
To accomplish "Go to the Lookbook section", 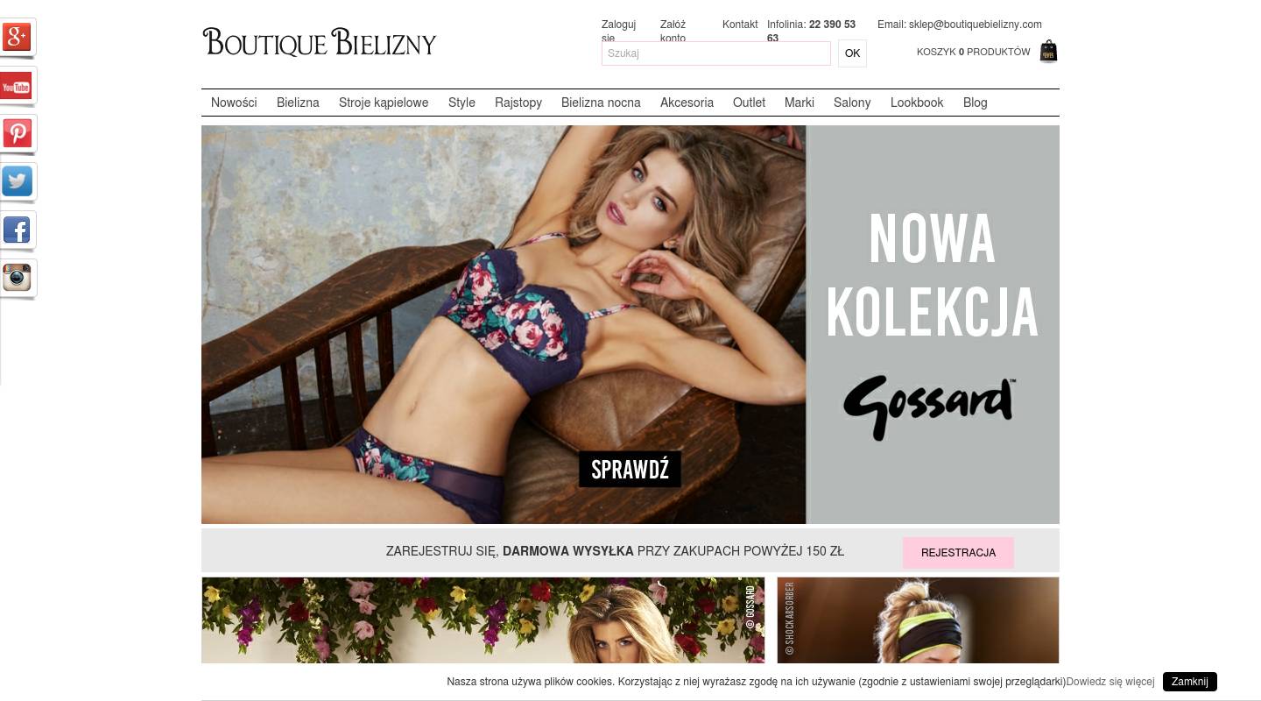I will pyautogui.click(x=917, y=103).
